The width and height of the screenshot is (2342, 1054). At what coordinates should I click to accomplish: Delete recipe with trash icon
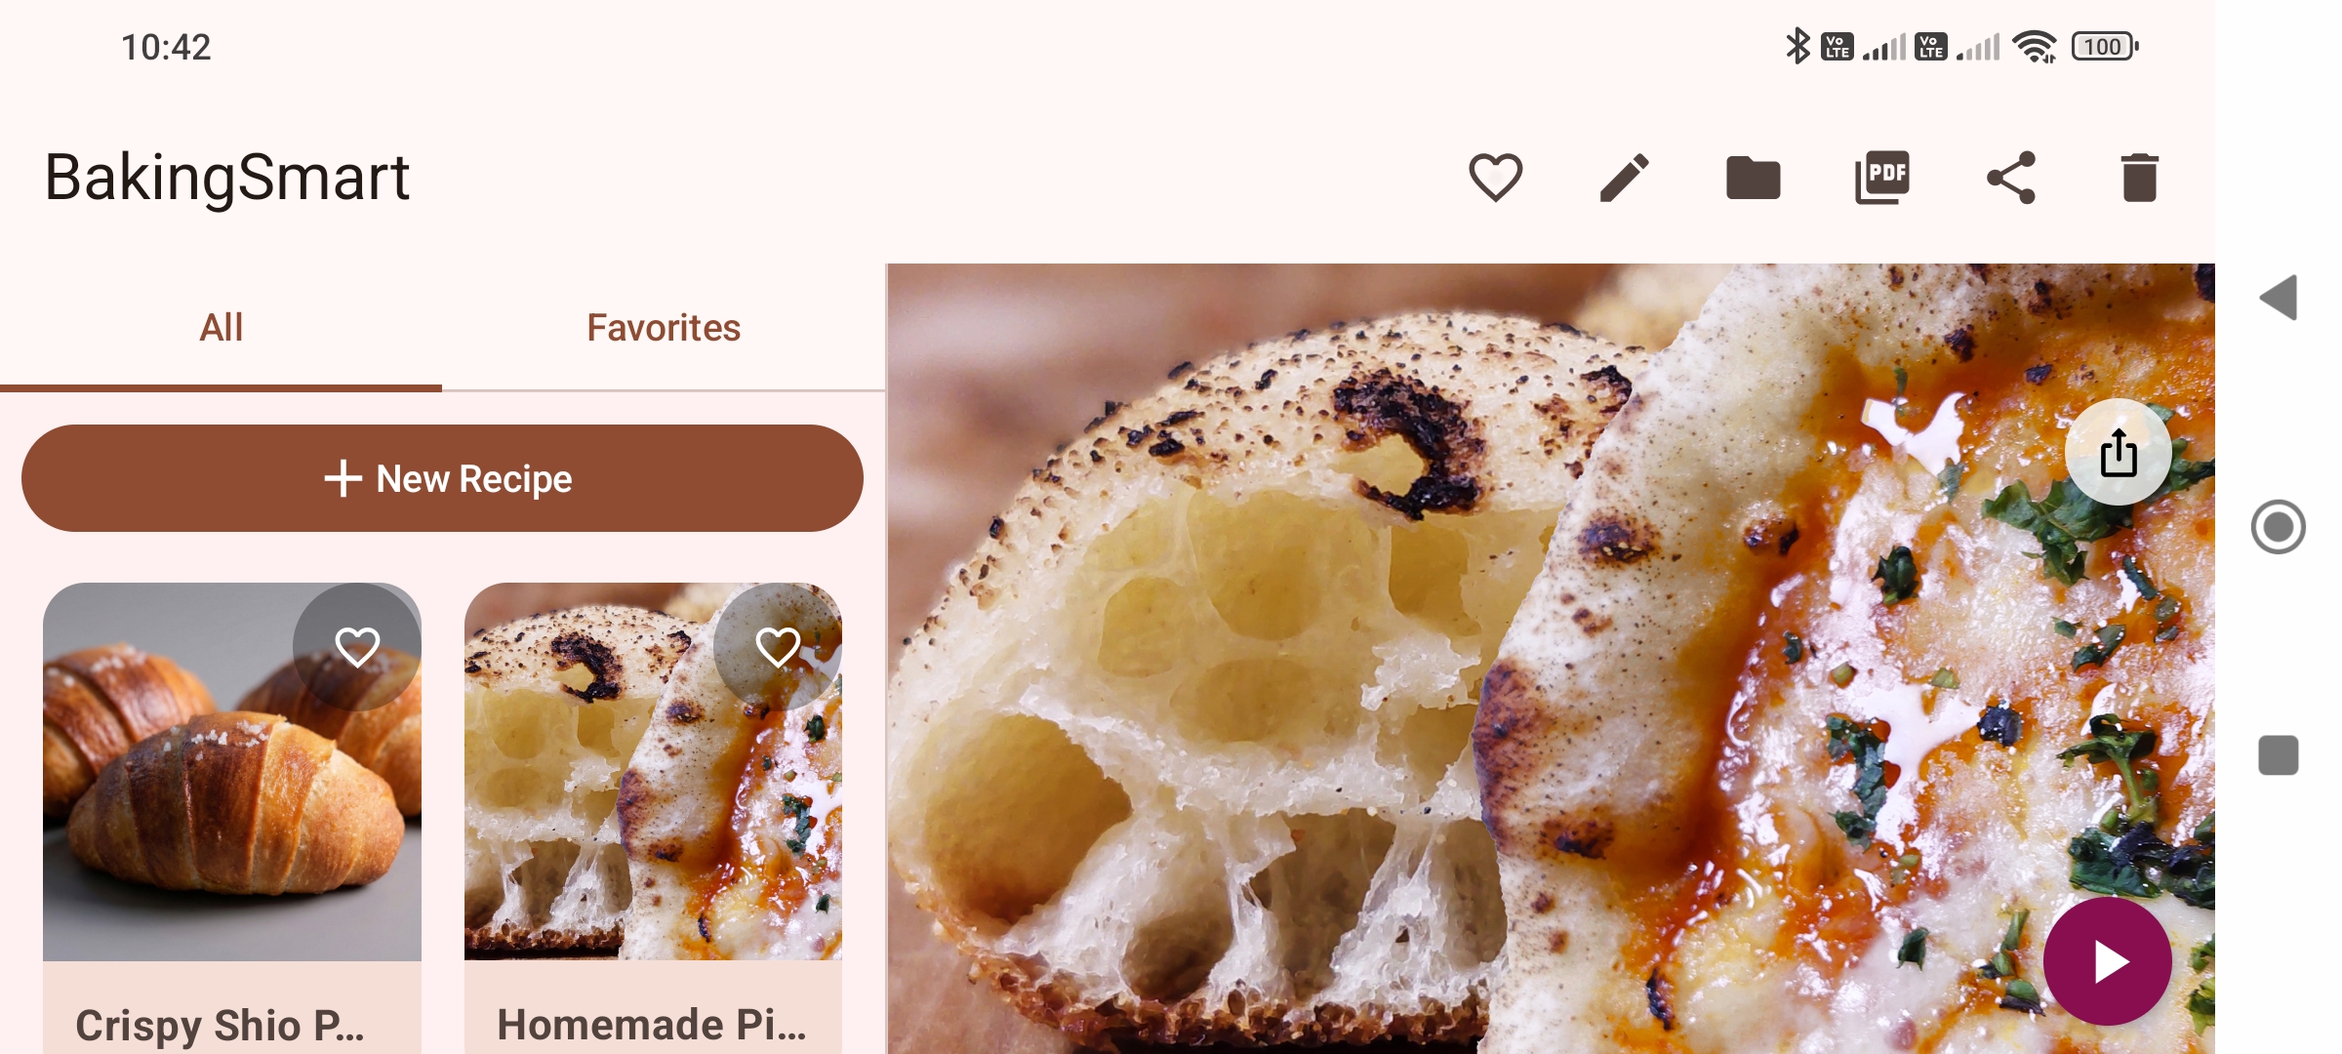tap(2139, 178)
